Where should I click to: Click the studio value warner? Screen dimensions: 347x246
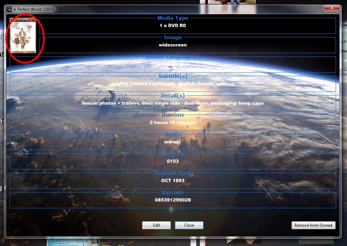pos(172,142)
